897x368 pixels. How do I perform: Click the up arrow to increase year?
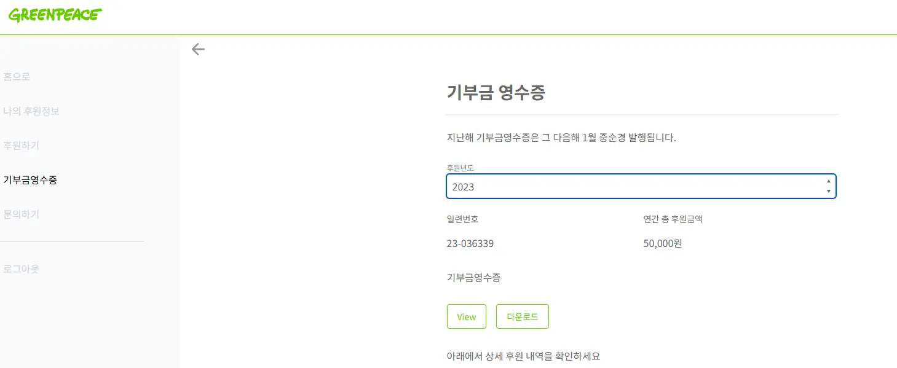[829, 182]
